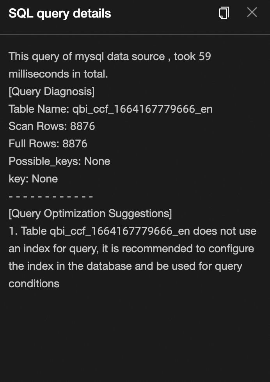
Task: Copy the SQL query details to clipboard
Action: 224,12
